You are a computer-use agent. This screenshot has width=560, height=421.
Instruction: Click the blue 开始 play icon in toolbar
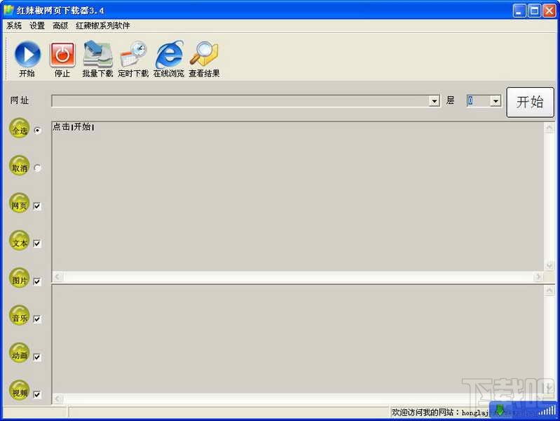tap(27, 55)
